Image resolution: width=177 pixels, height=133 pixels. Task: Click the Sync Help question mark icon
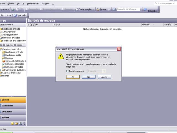coord(15,16)
